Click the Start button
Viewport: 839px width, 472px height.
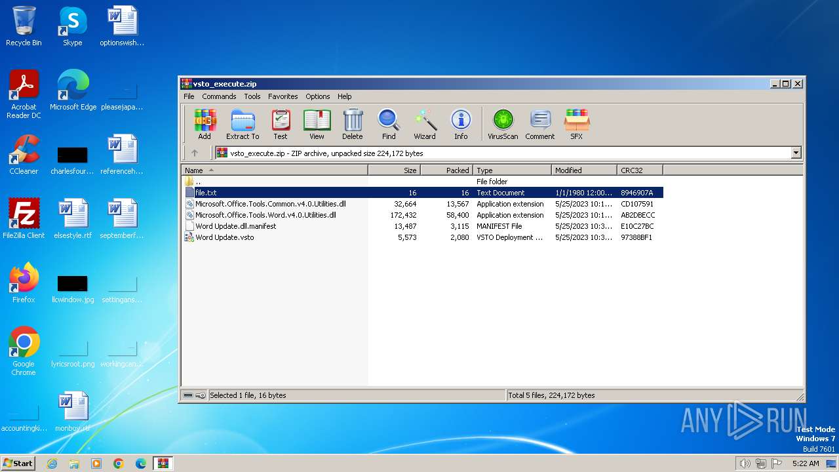click(x=18, y=463)
